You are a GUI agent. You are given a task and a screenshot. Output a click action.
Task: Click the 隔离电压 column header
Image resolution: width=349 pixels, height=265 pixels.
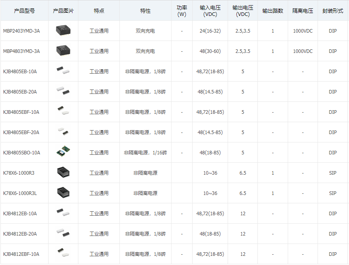(x=303, y=11)
